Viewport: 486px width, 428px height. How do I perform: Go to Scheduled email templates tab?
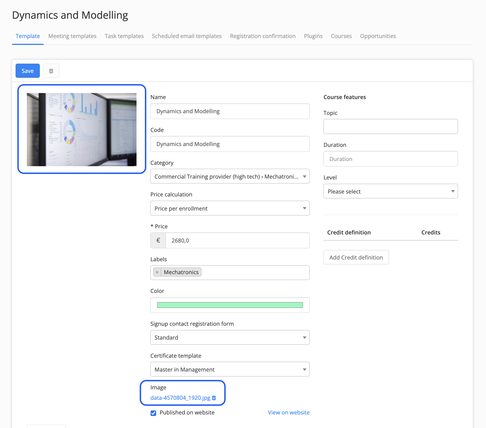click(187, 36)
